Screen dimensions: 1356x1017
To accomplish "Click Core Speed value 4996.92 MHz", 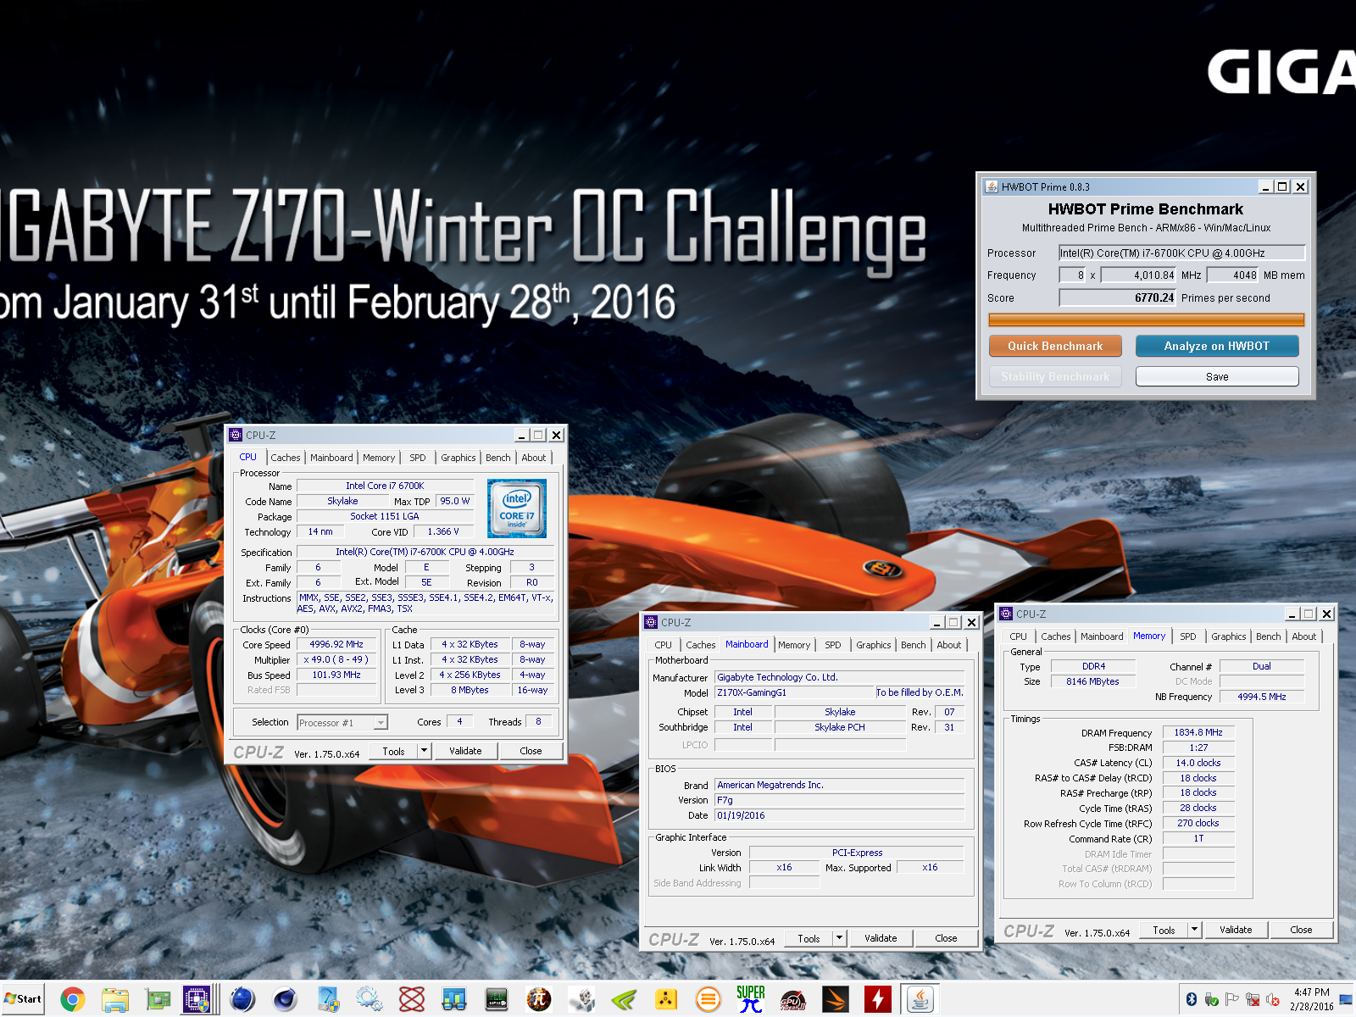I will [x=336, y=644].
